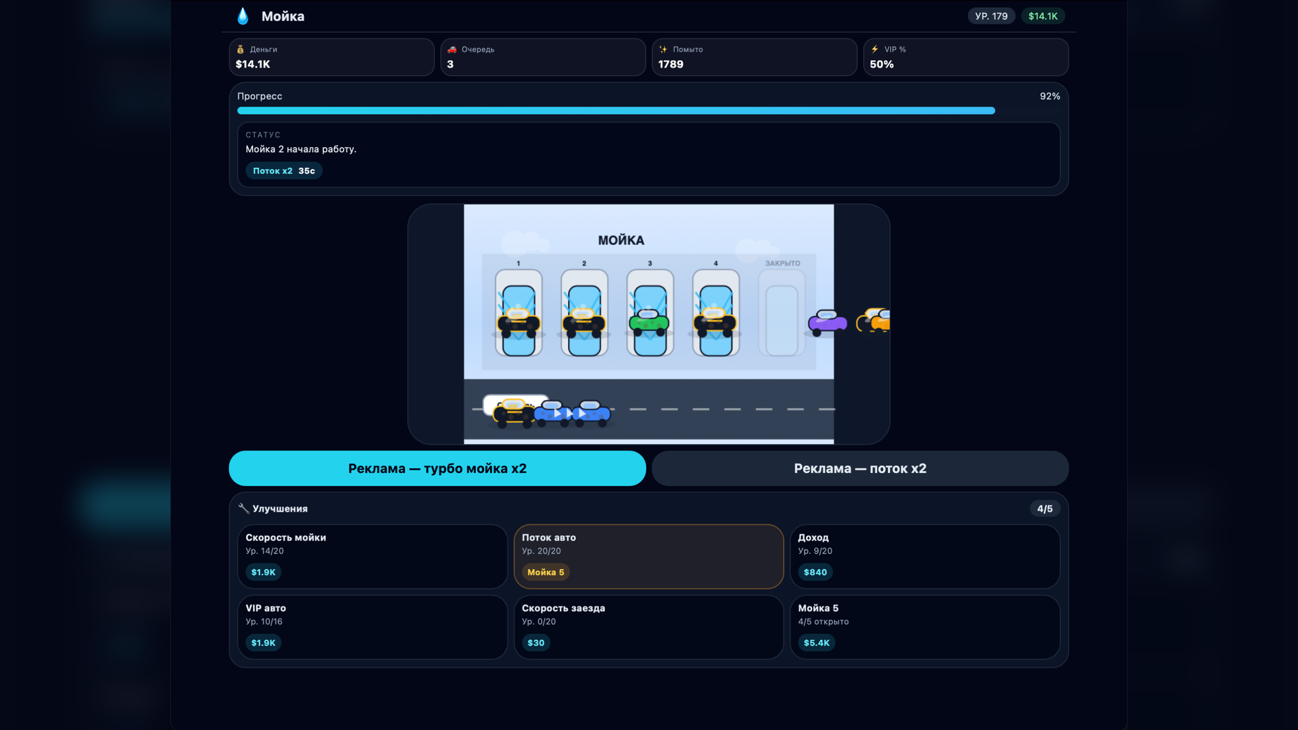Image resolution: width=1298 pixels, height=730 pixels.
Task: Click status text Мойка 2 начала работу
Action: [x=301, y=149]
